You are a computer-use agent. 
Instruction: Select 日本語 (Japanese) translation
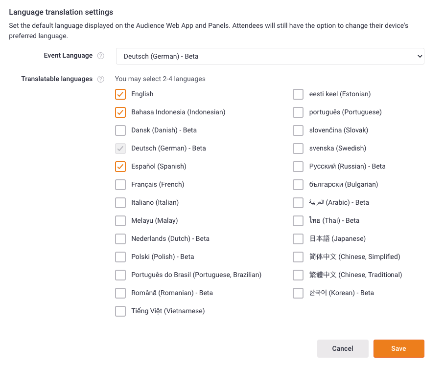pos(298,238)
